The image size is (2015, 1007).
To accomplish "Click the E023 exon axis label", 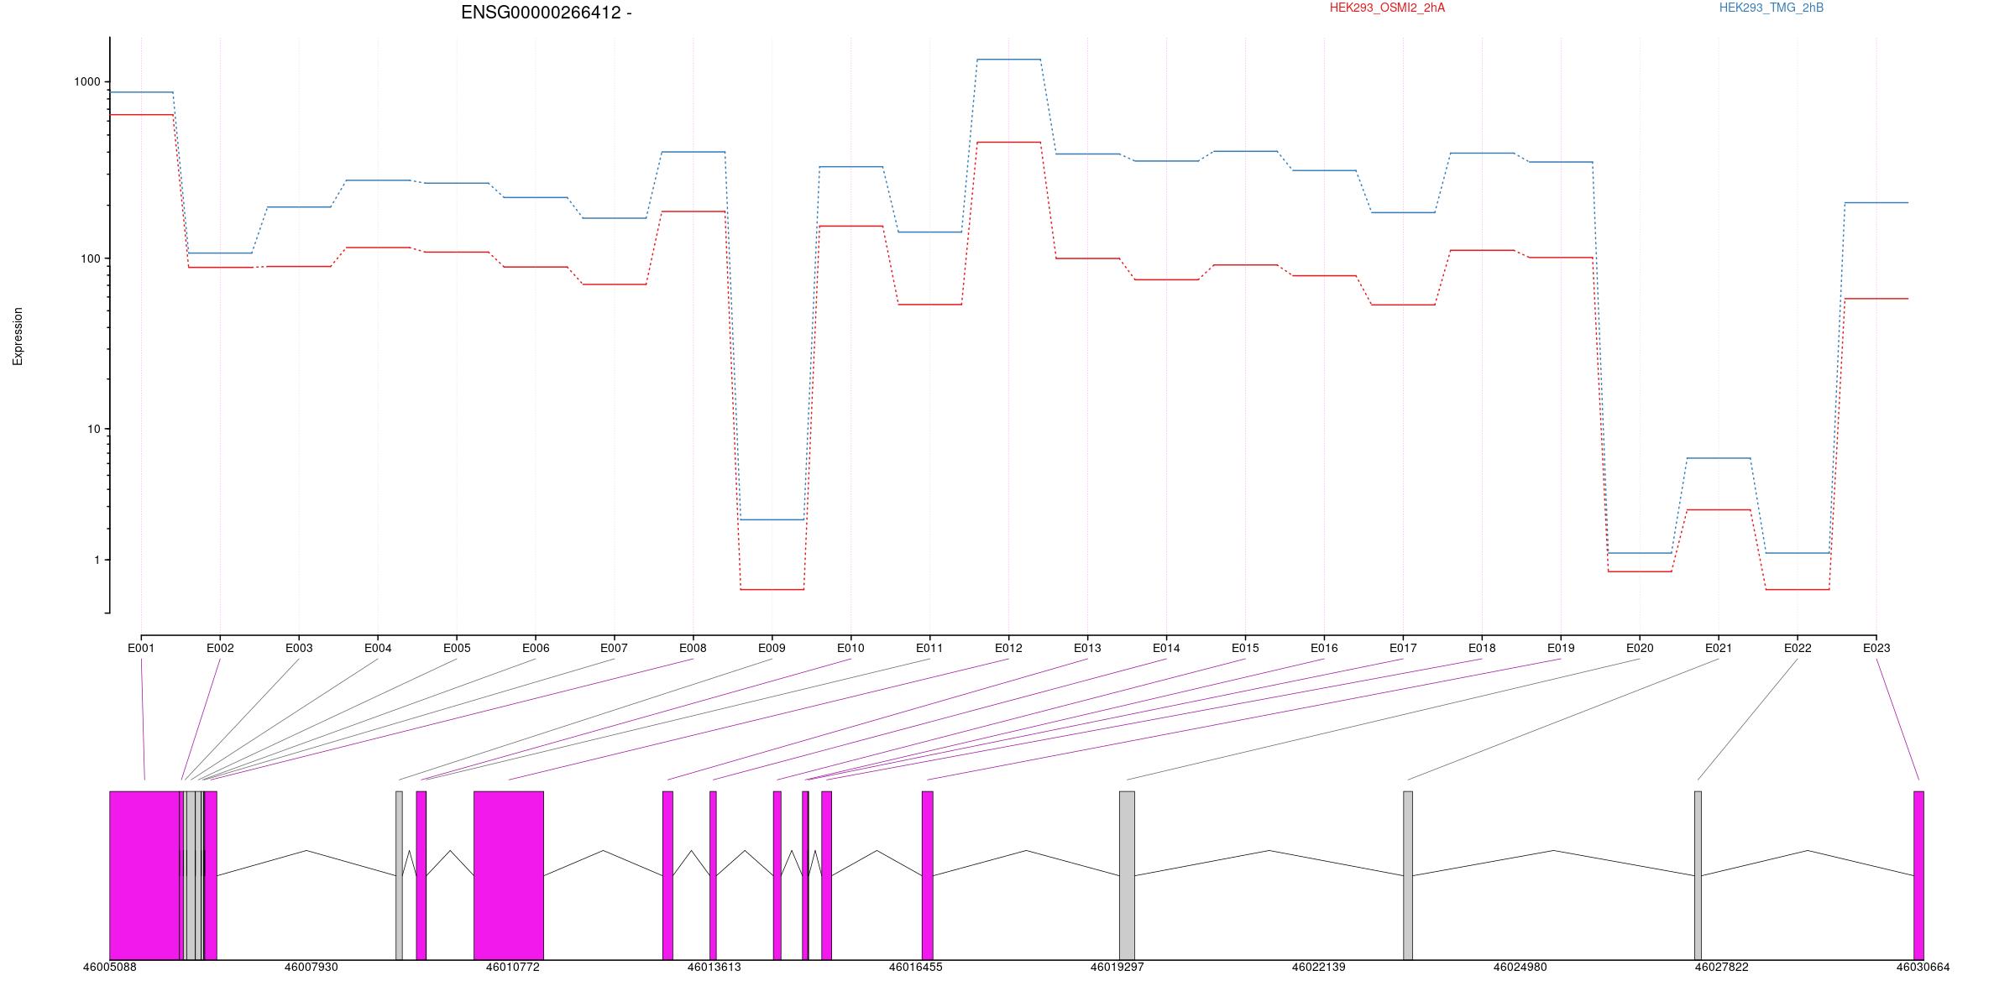I will [1876, 648].
